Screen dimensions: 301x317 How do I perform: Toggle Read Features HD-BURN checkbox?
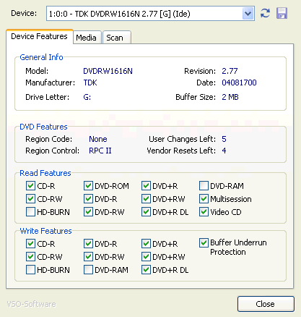point(30,212)
